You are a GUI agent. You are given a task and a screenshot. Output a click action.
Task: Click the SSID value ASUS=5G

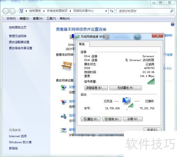149,68
